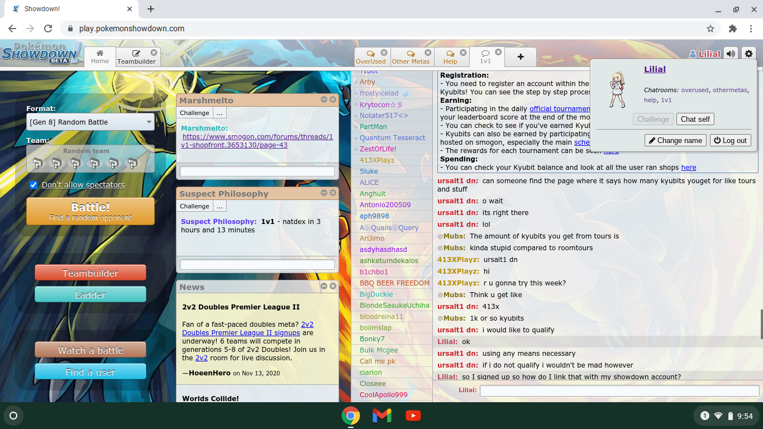The image size is (763, 429).
Task: Log out of Lilial account
Action: coord(731,140)
